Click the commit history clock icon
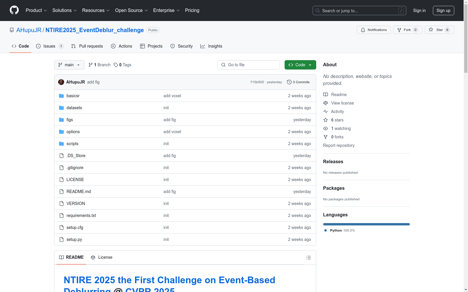The image size is (468, 292). point(289,82)
